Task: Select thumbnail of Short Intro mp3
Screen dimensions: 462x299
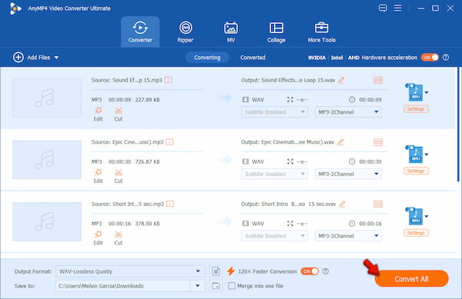Action: (x=47, y=221)
